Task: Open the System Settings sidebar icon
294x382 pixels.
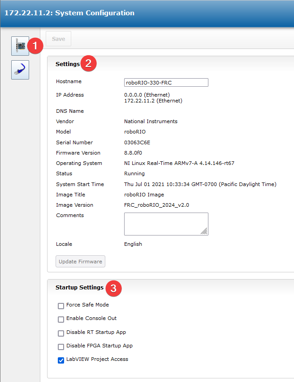Action: click(x=20, y=46)
